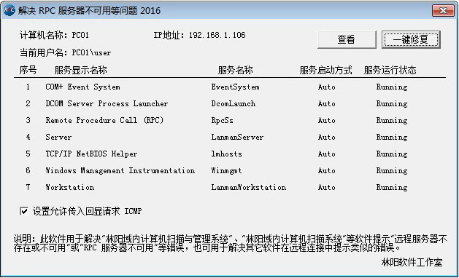This screenshot has height=278, width=459.
Task: Click current user PC01\user text
Action: 92,53
